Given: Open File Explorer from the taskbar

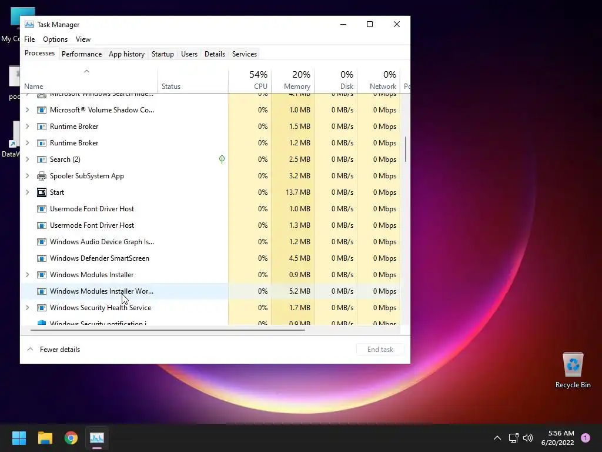Looking at the screenshot, I should 45,438.
